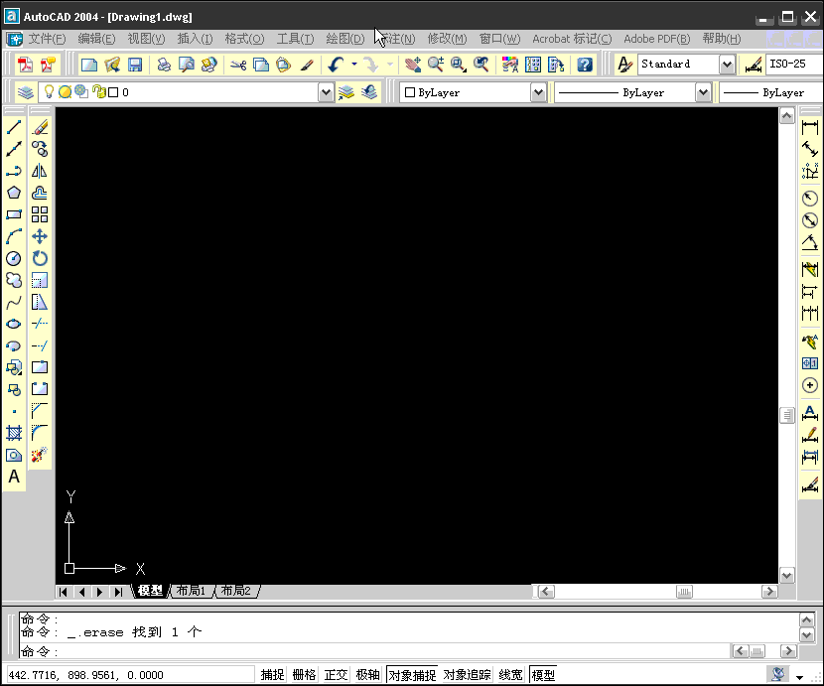Viewport: 824px width, 686px height.
Task: Click the Chamfer tool
Action: (40, 411)
